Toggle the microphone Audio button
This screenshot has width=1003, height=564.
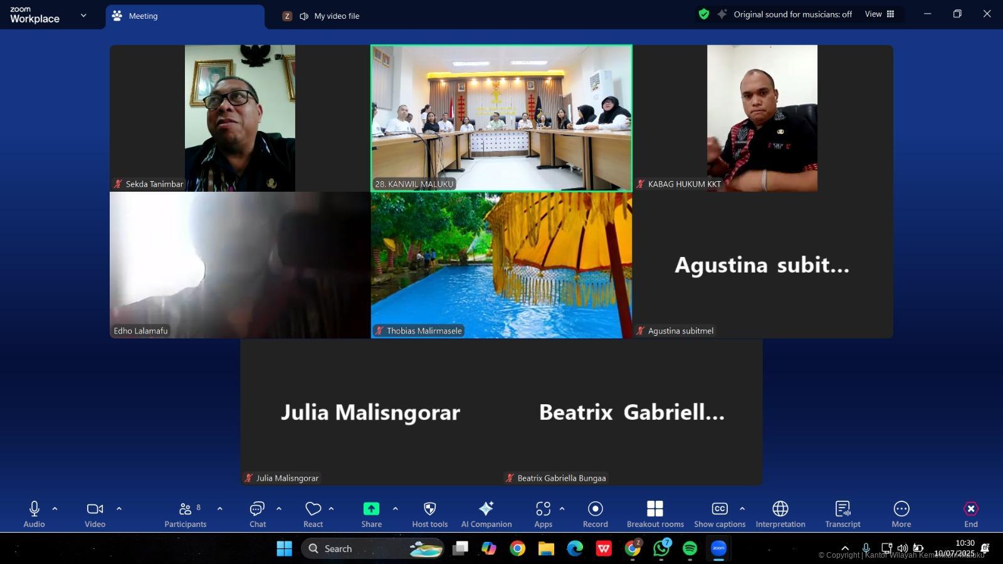coord(34,514)
